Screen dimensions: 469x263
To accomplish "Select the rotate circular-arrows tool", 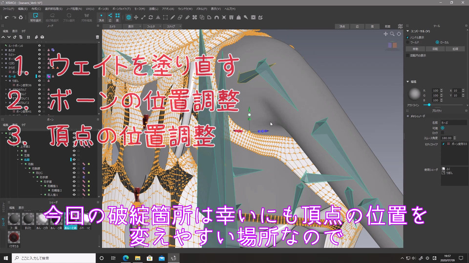I will point(151,18).
